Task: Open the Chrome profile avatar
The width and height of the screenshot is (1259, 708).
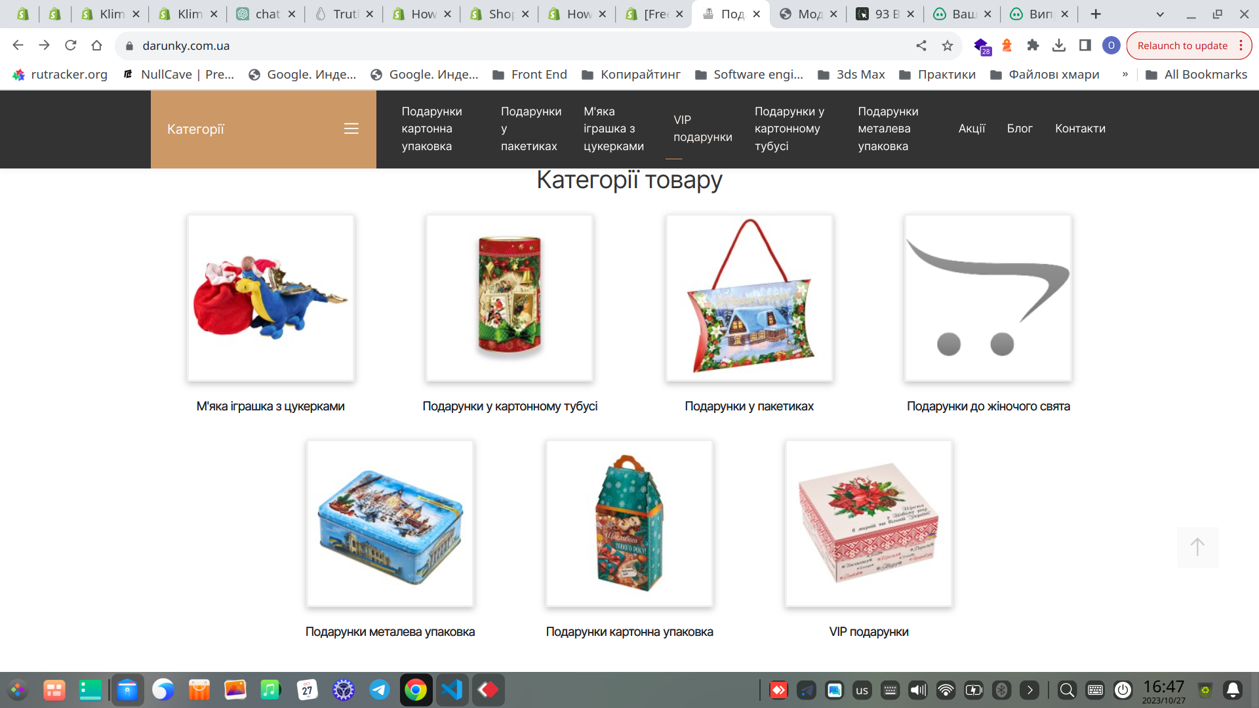Action: click(1111, 45)
